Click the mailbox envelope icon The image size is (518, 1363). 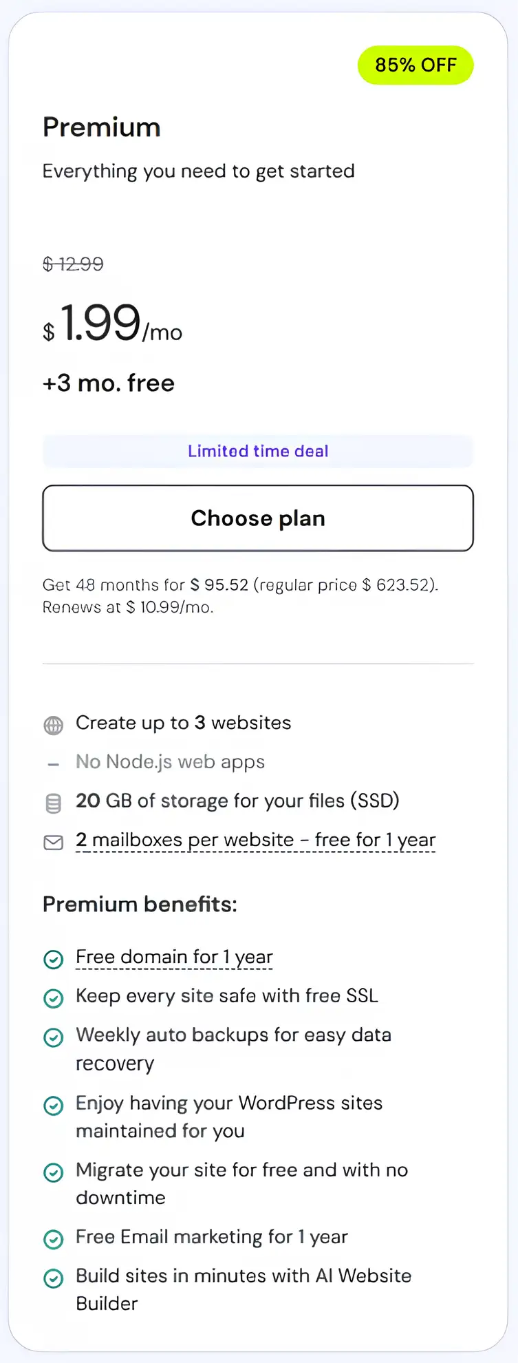(54, 842)
